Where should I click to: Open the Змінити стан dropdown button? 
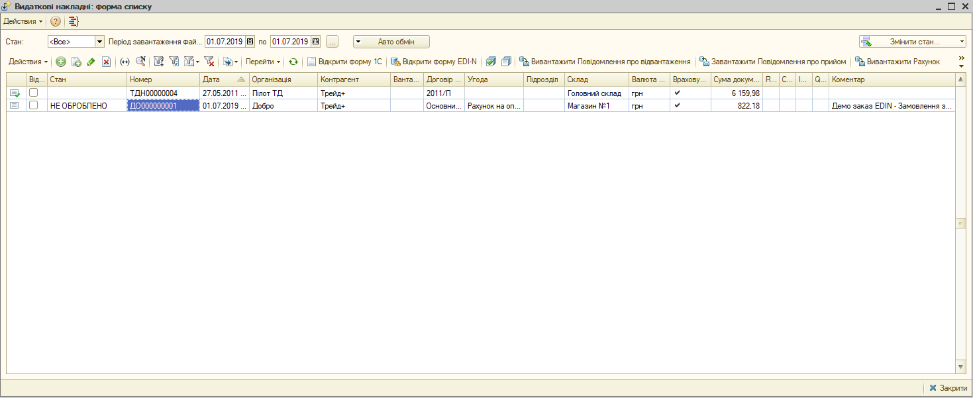coord(913,42)
